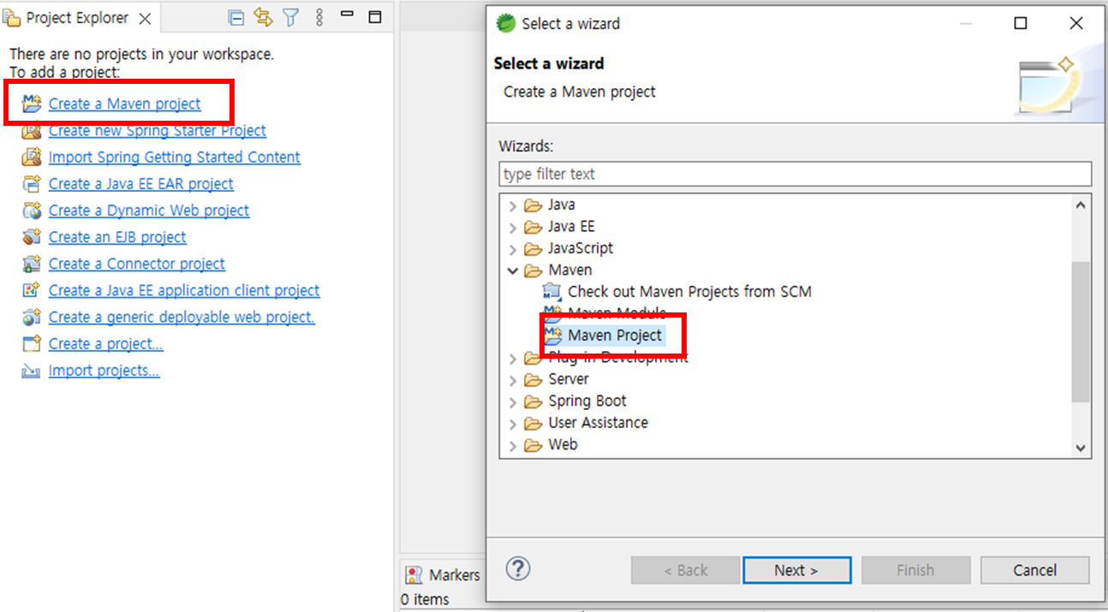Expand the Plug-in Development category
The width and height of the screenshot is (1108, 612).
512,358
